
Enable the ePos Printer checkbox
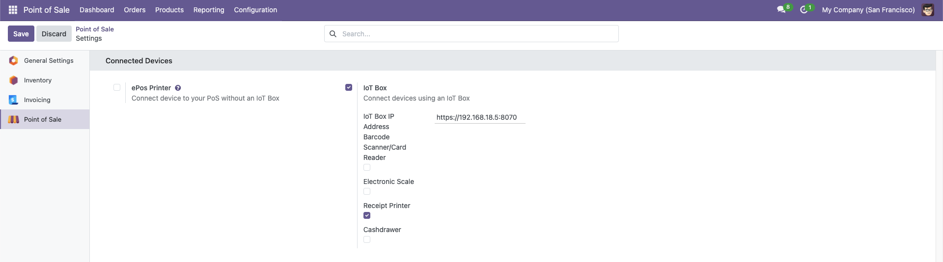tap(117, 87)
